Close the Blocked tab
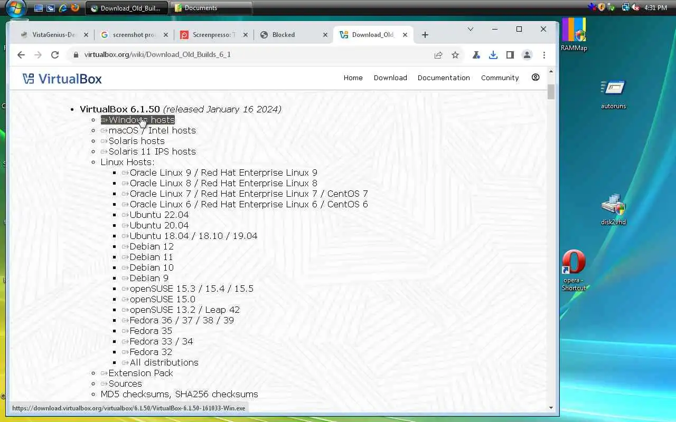Image resolution: width=676 pixels, height=422 pixels. [325, 35]
